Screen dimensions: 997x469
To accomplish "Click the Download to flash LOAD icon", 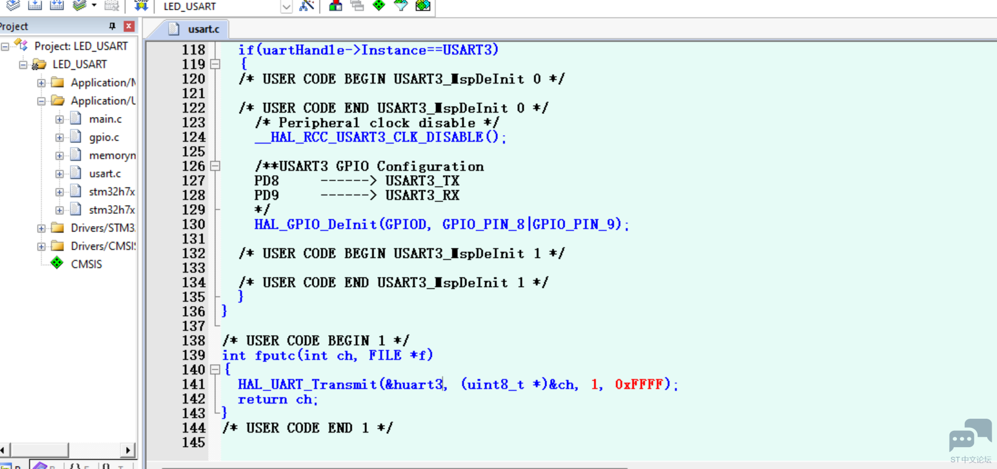I will tap(141, 5).
